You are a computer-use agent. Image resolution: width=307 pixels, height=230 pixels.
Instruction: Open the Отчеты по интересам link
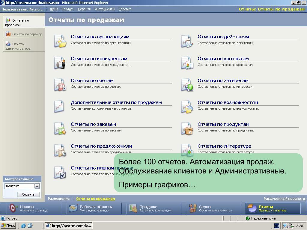pos(223,81)
